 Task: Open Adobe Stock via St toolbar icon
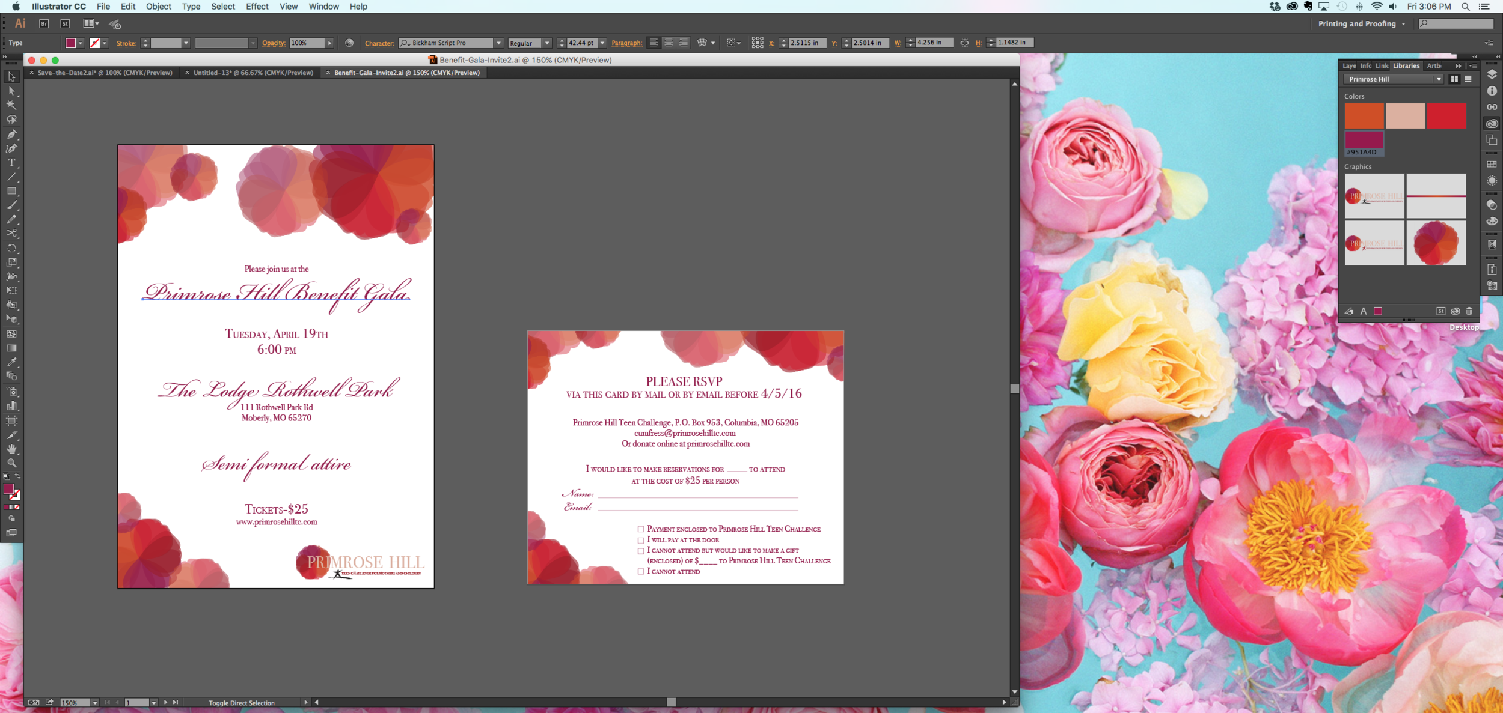click(65, 24)
